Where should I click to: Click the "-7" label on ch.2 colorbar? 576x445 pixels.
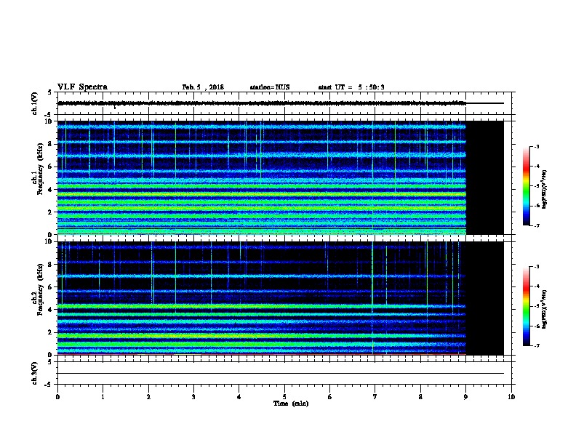pos(536,346)
